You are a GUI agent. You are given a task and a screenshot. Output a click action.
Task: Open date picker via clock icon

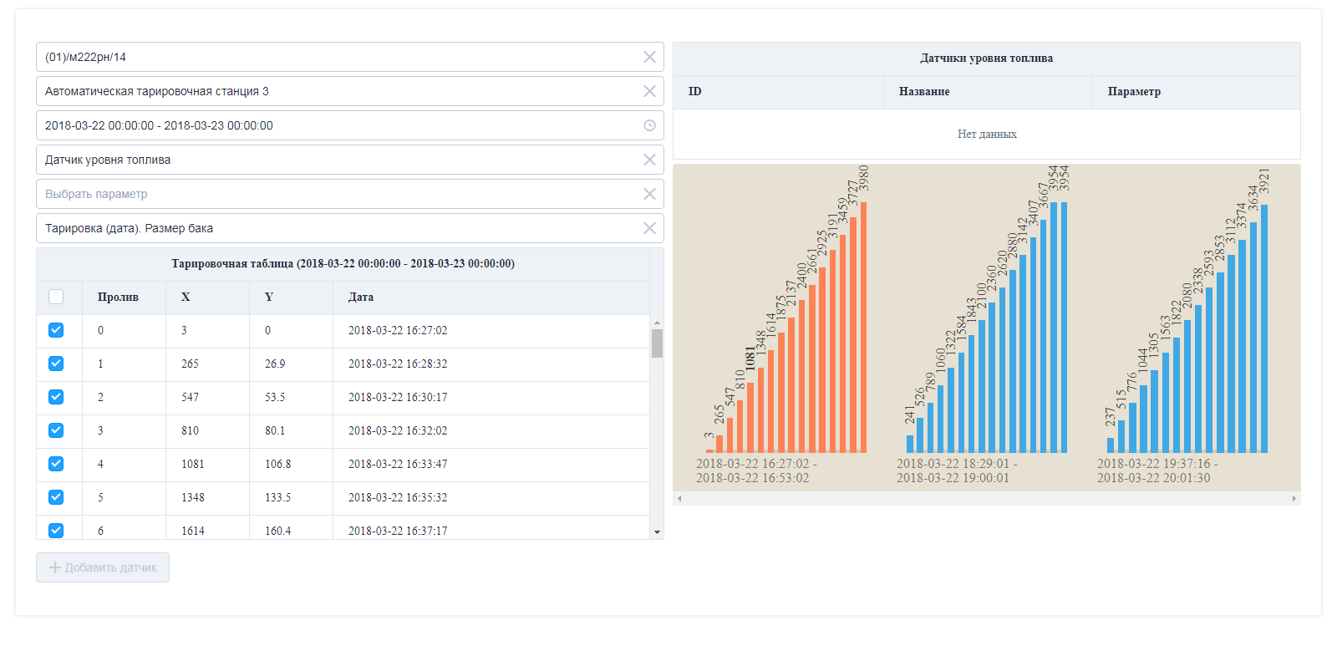[x=649, y=125]
